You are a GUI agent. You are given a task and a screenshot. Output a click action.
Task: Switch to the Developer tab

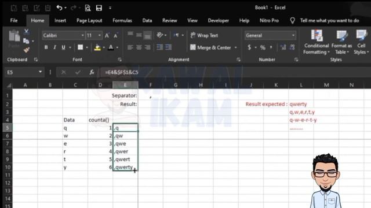[218, 21]
